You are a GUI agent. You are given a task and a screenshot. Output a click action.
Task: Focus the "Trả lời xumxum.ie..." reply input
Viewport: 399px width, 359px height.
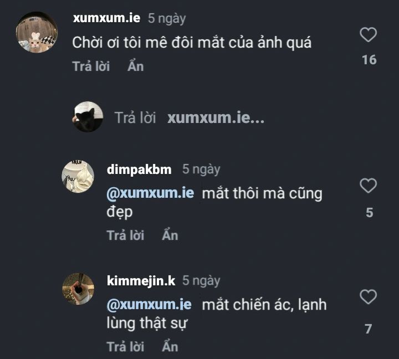tap(190, 118)
